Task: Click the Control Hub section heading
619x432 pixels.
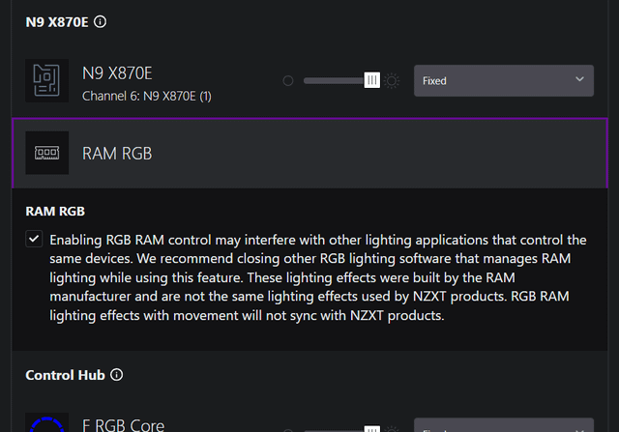Action: coord(66,374)
